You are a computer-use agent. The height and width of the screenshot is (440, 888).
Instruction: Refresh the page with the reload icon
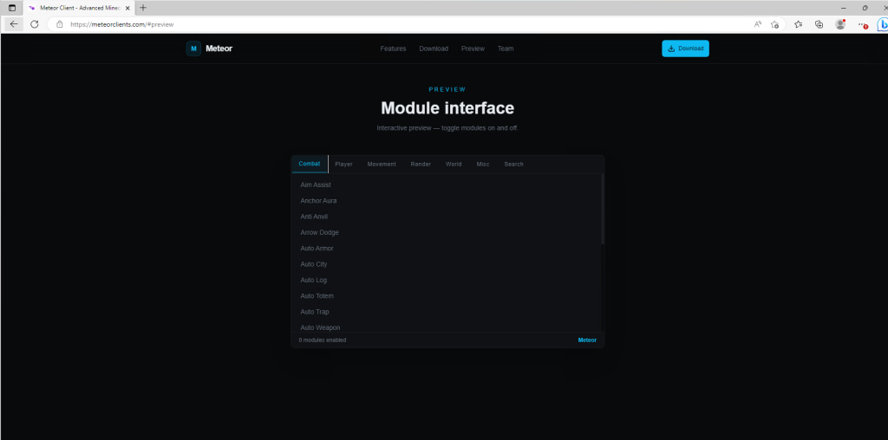pos(34,24)
